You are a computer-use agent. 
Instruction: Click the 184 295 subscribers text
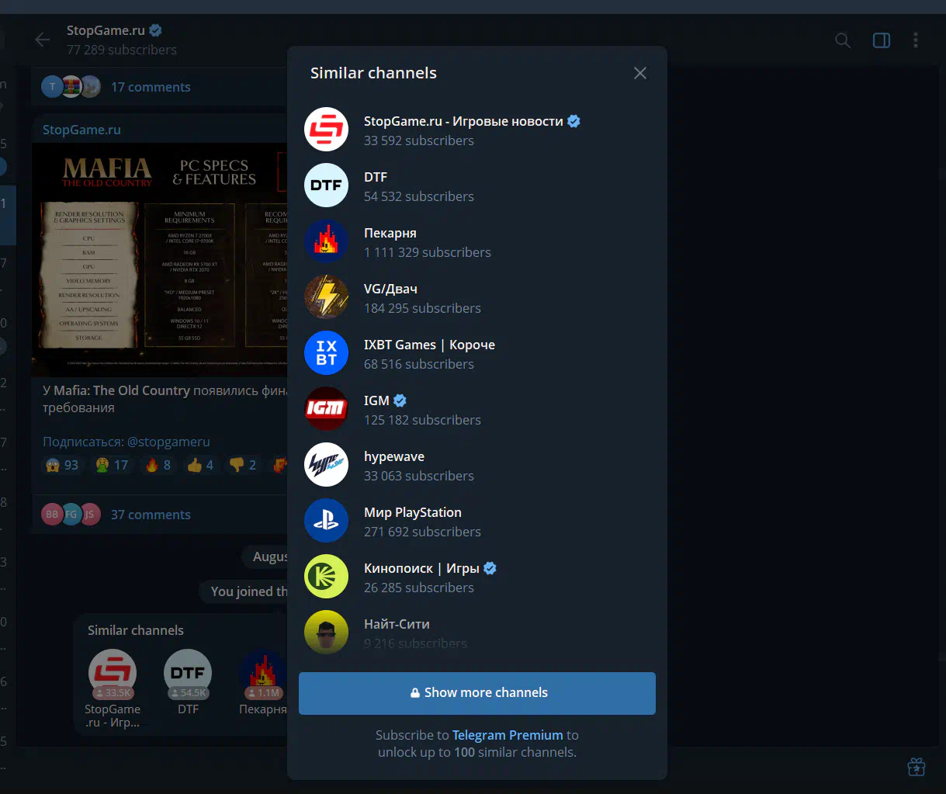(422, 308)
